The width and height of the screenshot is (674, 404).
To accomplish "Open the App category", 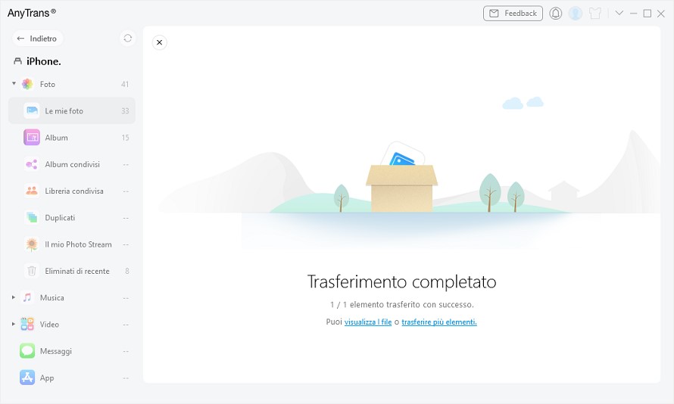I will 47,378.
